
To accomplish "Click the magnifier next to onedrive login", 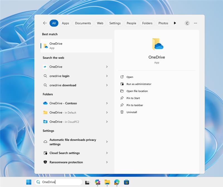I will point(45,76).
